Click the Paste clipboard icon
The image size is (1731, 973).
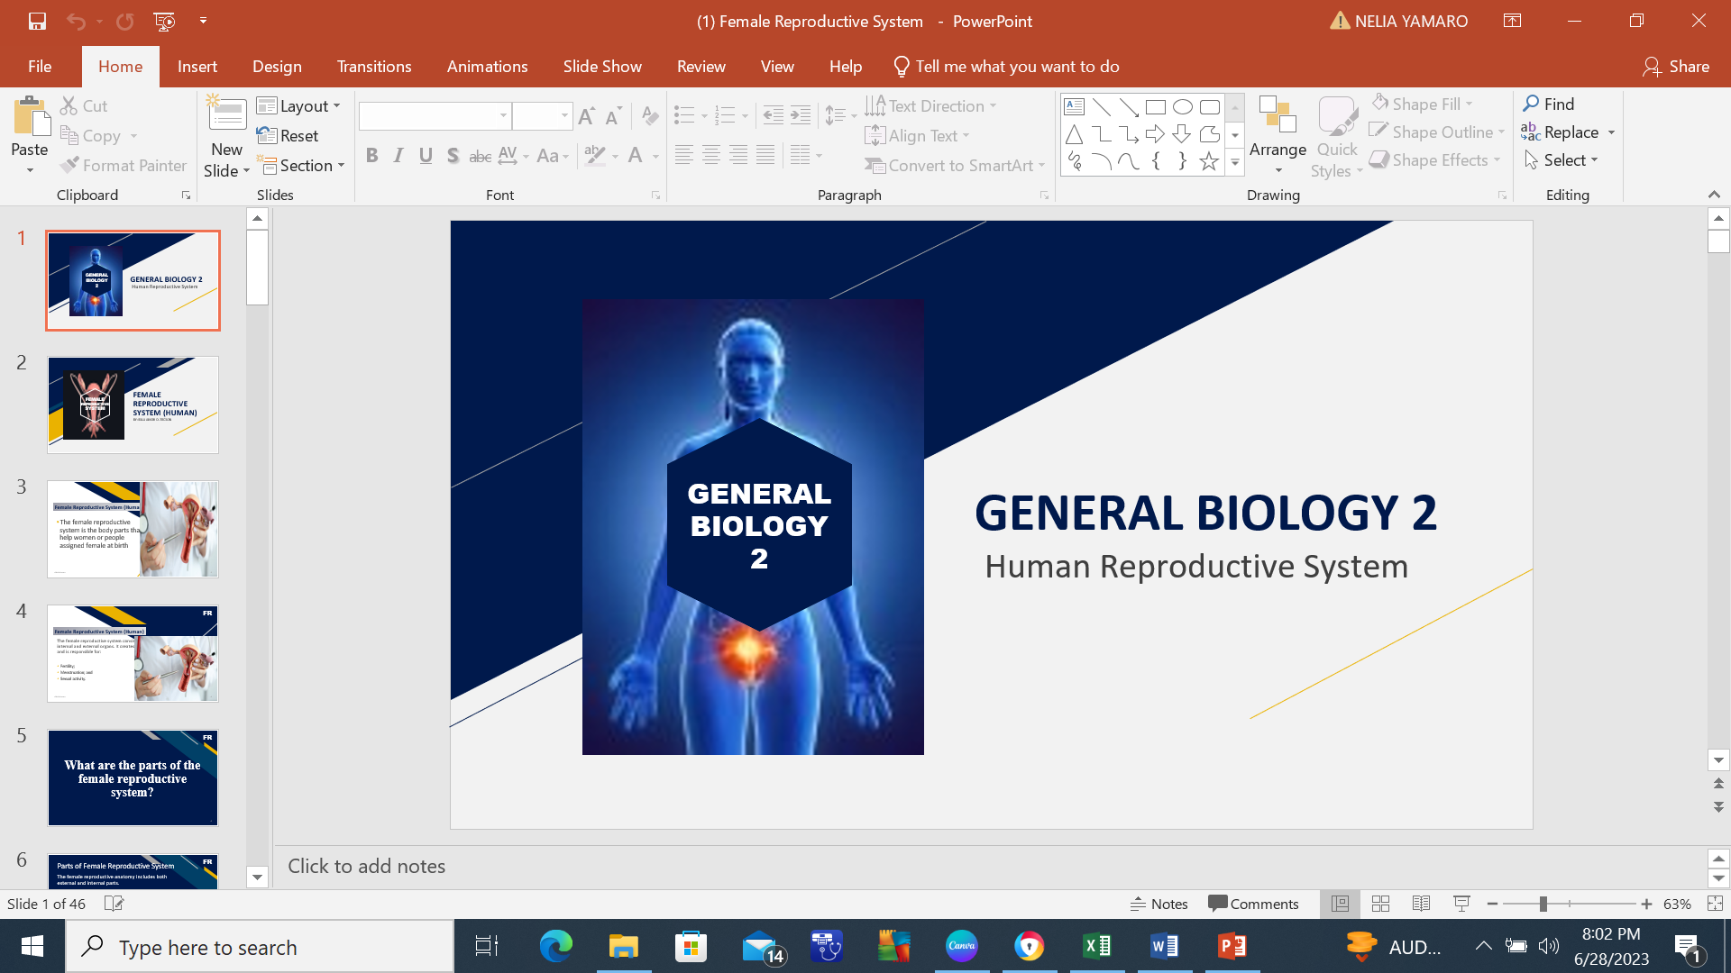(30, 117)
